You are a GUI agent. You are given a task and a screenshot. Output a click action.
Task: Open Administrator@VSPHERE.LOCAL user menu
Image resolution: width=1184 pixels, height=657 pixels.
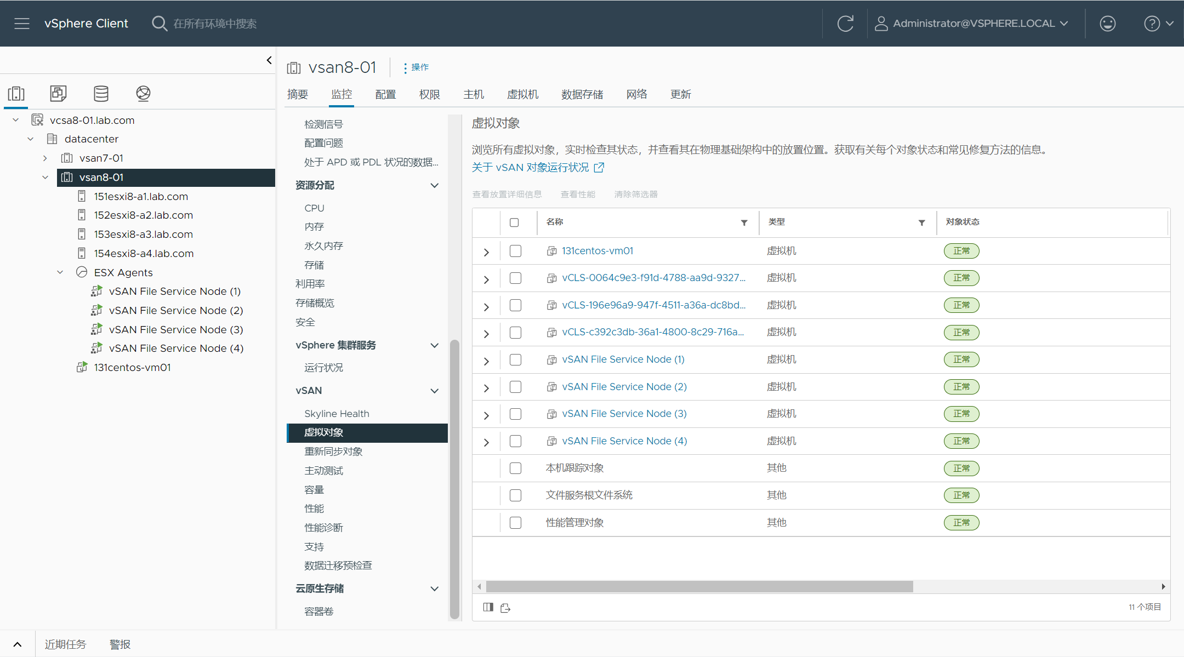point(981,24)
